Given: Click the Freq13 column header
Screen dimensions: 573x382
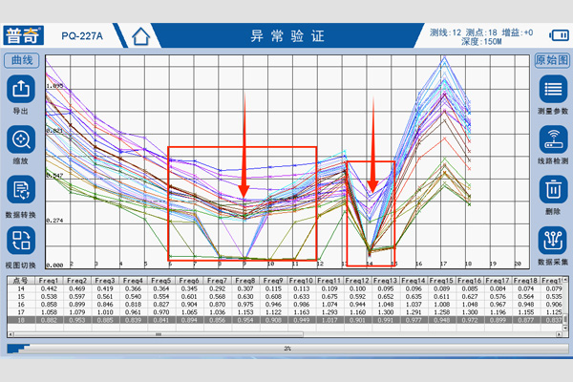Looking at the screenshot, I should [385, 281].
